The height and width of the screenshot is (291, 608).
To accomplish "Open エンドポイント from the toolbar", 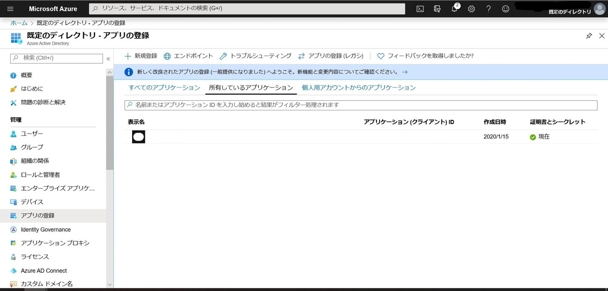I will coord(188,56).
